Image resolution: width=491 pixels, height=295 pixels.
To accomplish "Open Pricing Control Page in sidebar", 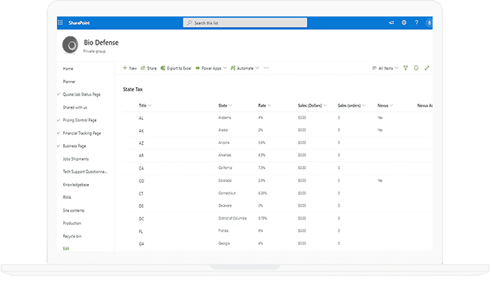I will point(82,120).
